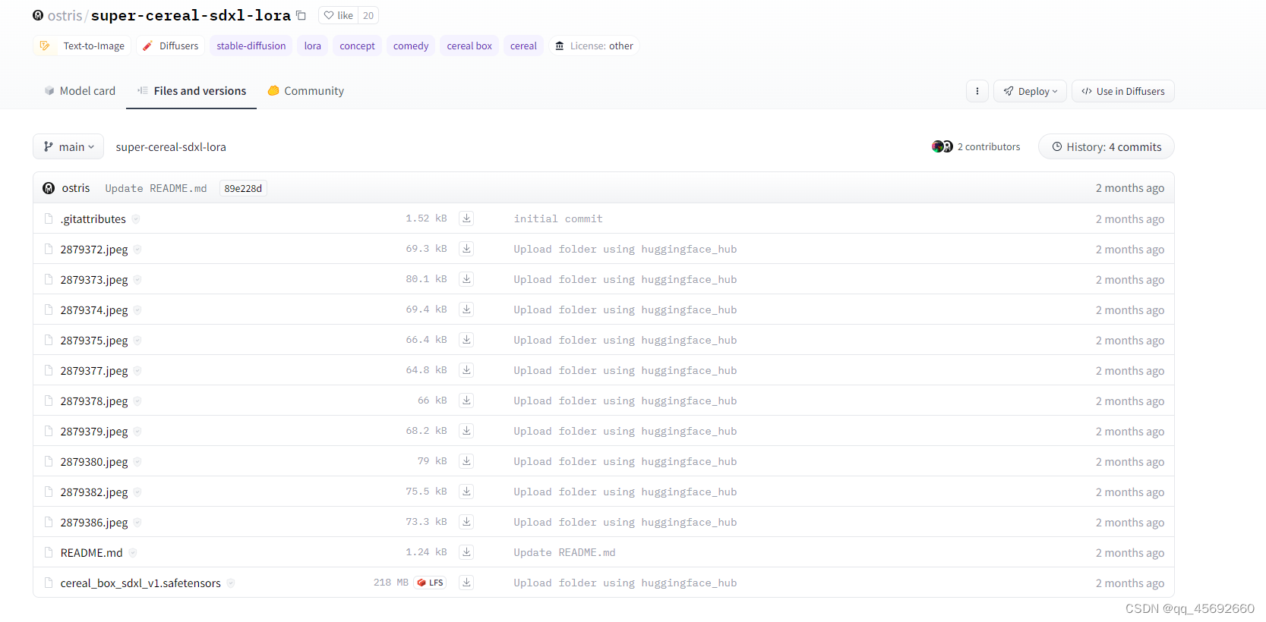Open the Model card tab
Screen dimensions: 1266x622
click(x=80, y=91)
